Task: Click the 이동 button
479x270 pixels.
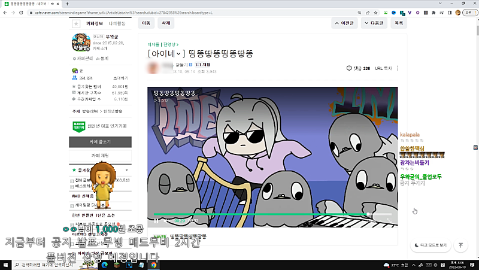Action: point(146,23)
